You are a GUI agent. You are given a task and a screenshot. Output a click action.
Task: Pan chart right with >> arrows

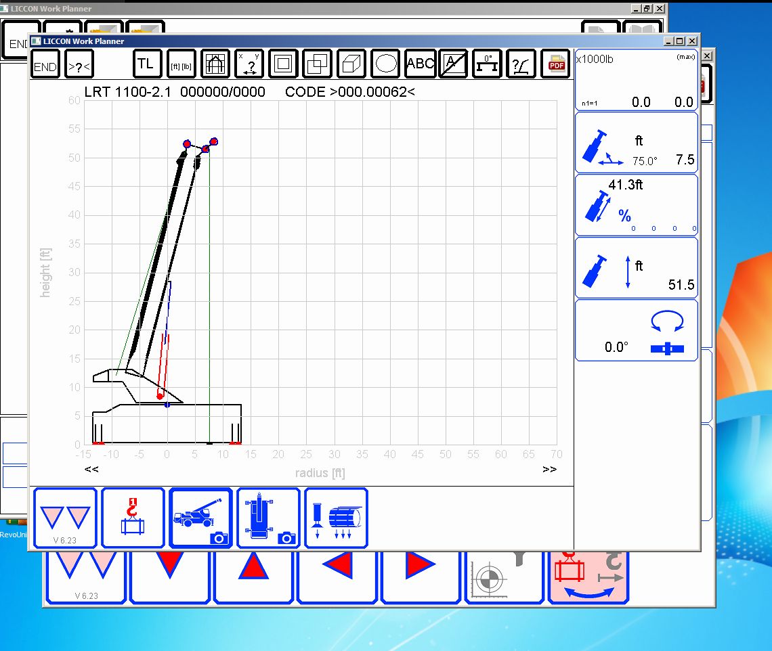tap(549, 469)
